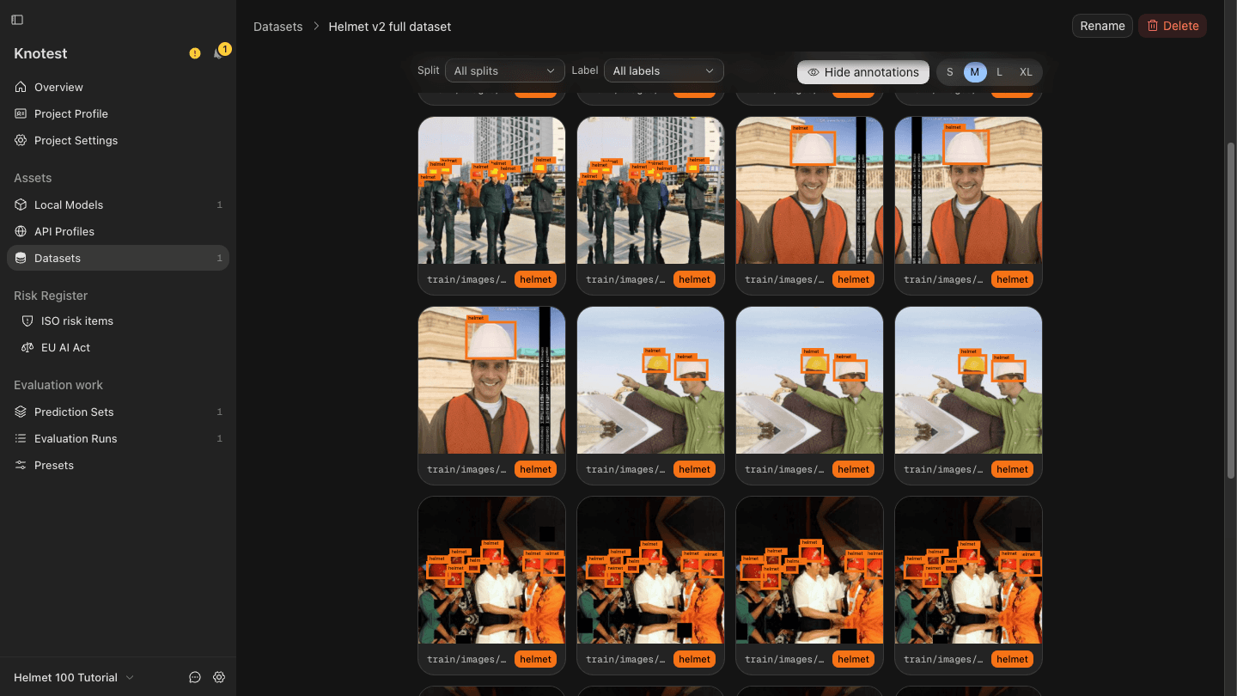Open first thumbnail of workers walking at construction site
Screen dimensions: 1237x696
coord(491,190)
